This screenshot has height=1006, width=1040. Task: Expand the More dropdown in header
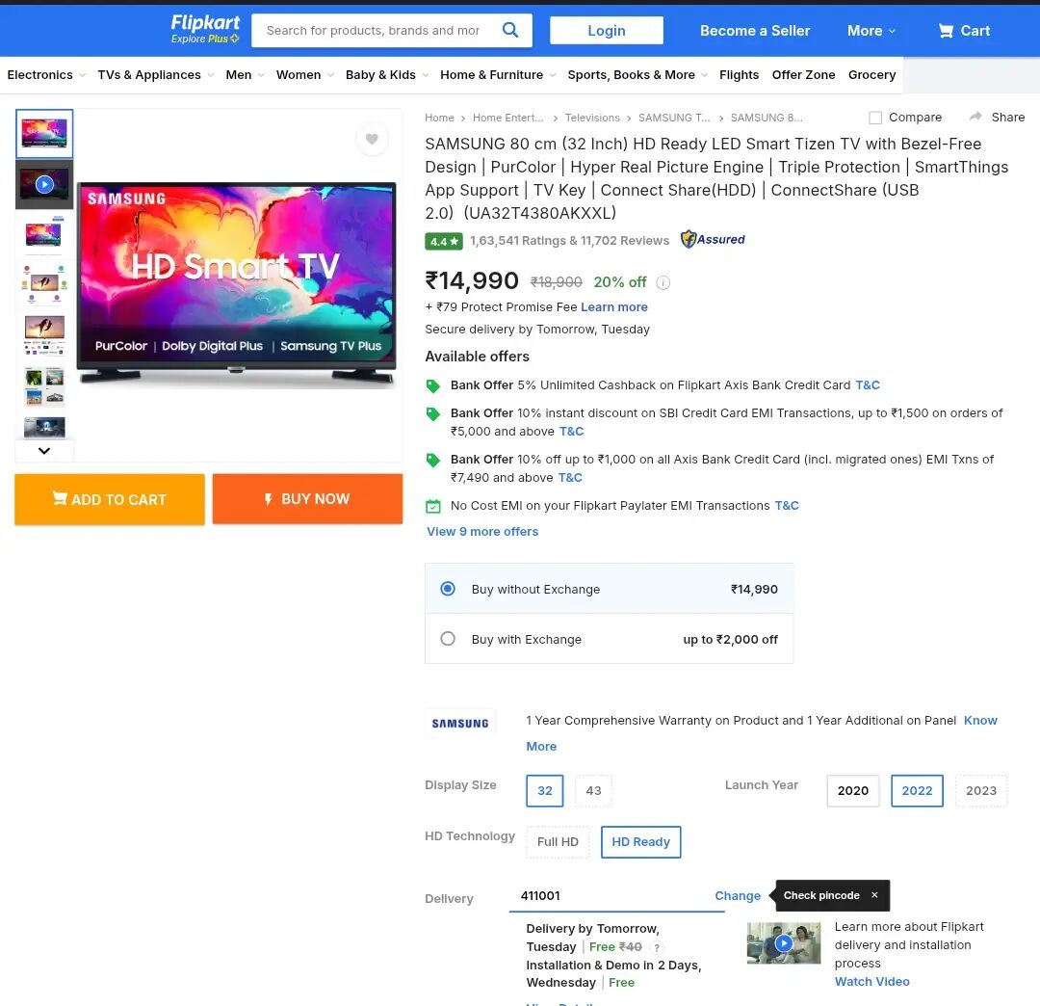coord(871,31)
